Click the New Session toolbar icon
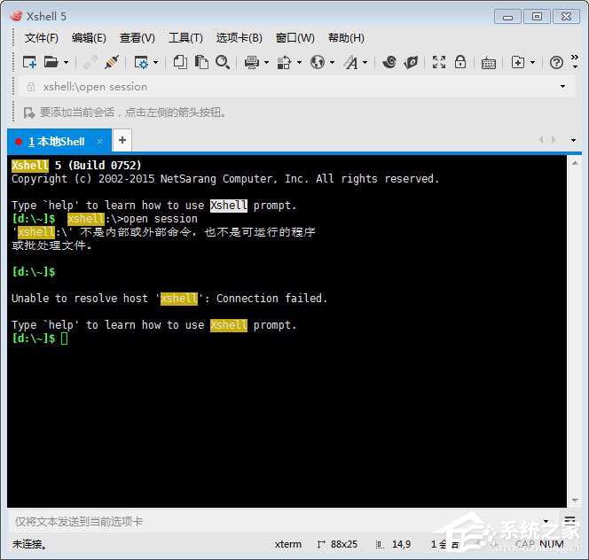 coord(29,62)
